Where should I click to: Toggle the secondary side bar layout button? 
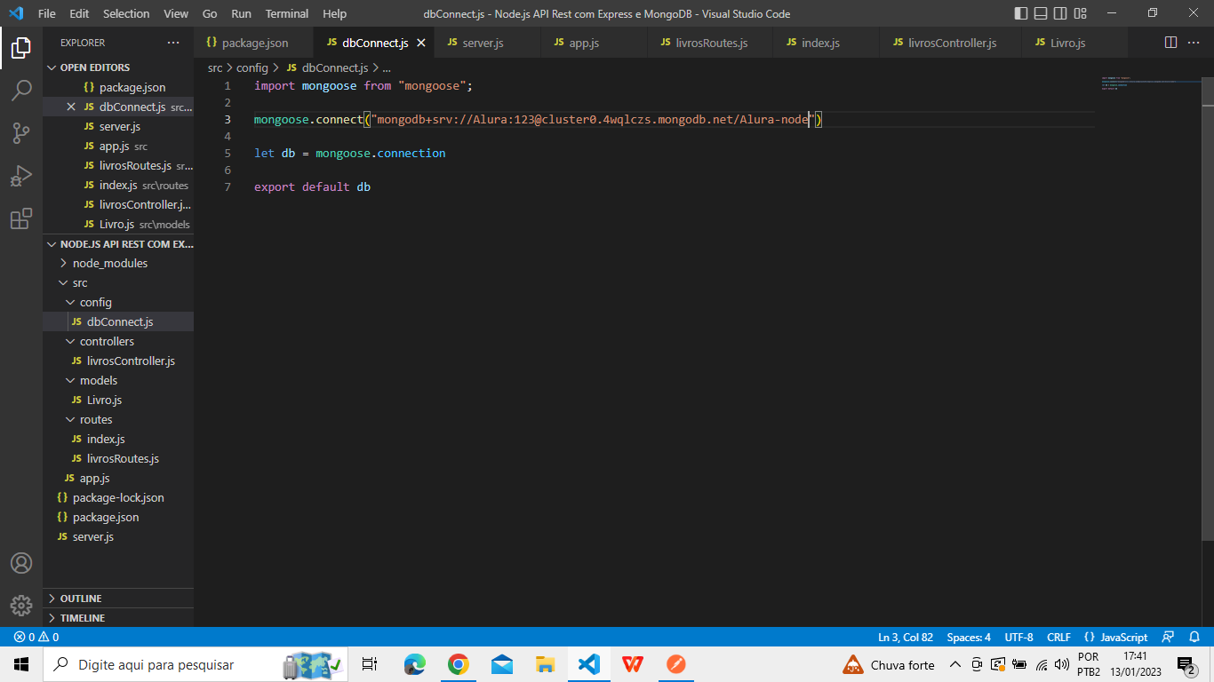[x=1060, y=13]
